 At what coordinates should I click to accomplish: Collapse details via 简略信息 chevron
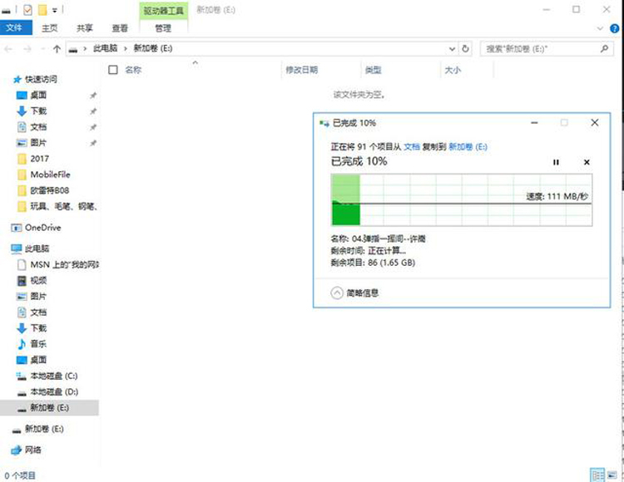(x=337, y=293)
